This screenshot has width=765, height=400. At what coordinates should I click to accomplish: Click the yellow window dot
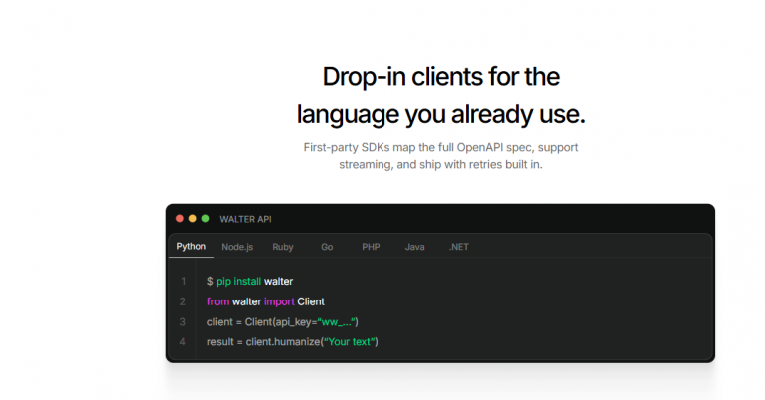192,219
